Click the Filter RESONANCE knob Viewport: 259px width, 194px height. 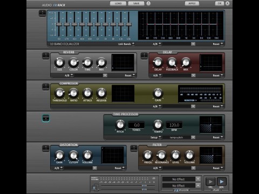pyautogui.click(x=161, y=156)
